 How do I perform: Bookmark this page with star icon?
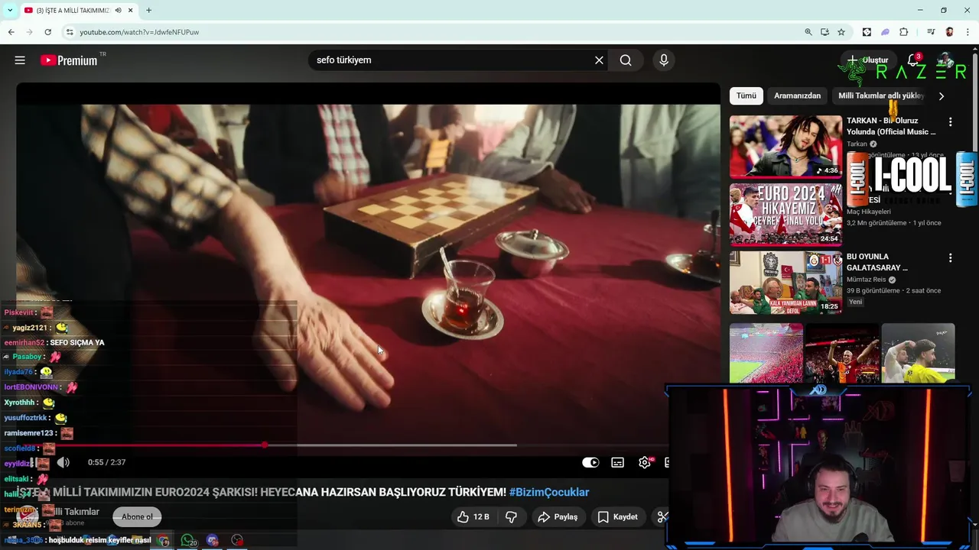coord(841,32)
